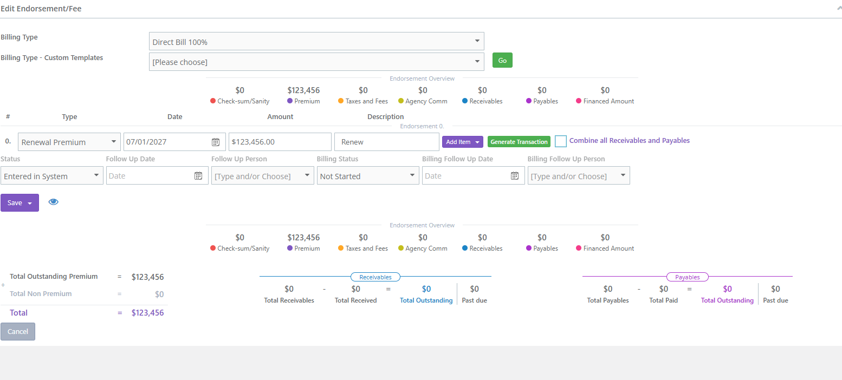
Task: Click the blue eye preview icon
Action: coord(53,202)
